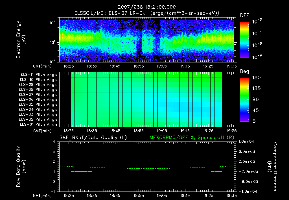Click the ELS-09 Pitch Angle row label
This screenshot has width=289, height=200.
coord(38,85)
